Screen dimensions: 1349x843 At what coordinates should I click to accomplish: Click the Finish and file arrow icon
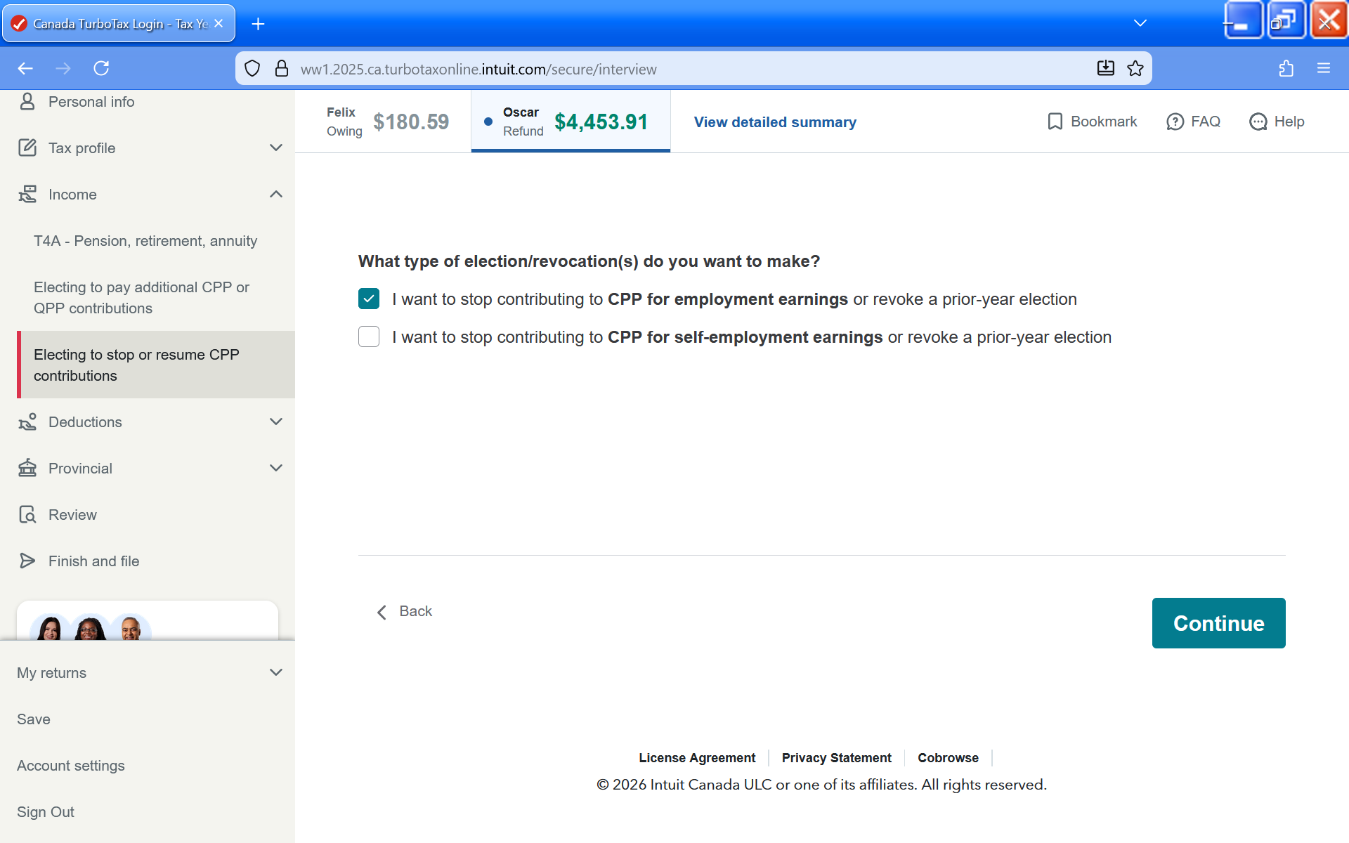pyautogui.click(x=27, y=561)
